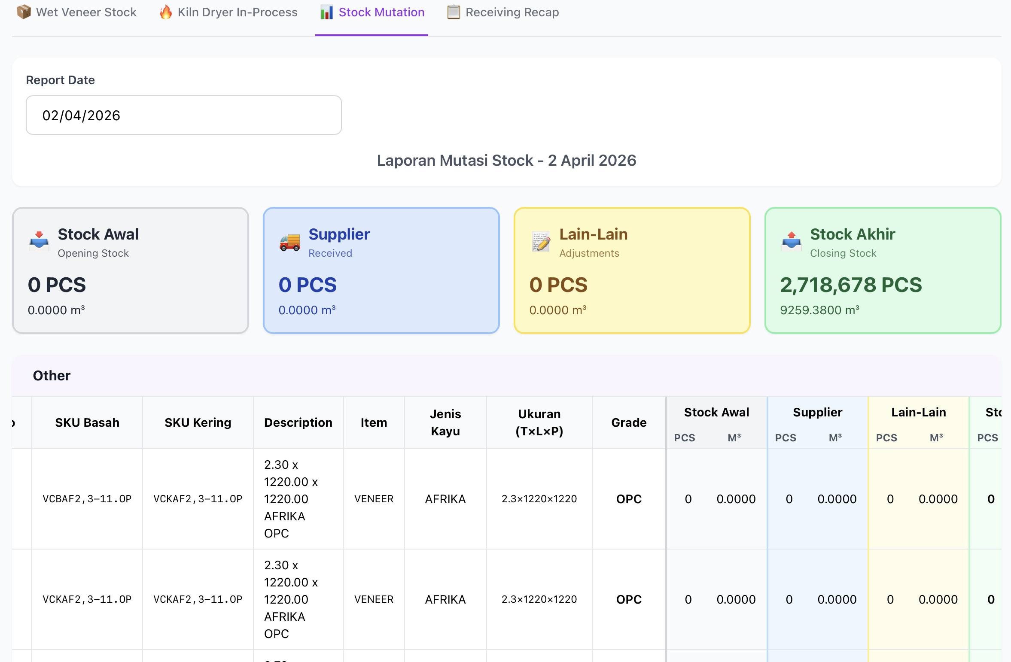Click the Stock Awal inbox tray icon
The width and height of the screenshot is (1011, 662).
[39, 242]
